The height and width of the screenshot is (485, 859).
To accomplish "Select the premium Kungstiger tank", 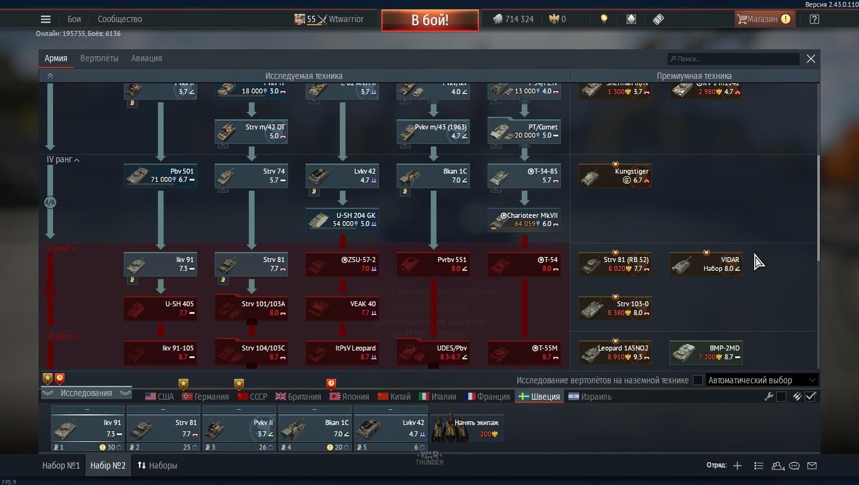I will tap(615, 176).
